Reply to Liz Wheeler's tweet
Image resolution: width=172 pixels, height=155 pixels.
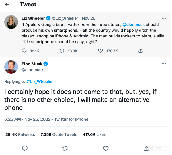pyautogui.click(x=25, y=51)
